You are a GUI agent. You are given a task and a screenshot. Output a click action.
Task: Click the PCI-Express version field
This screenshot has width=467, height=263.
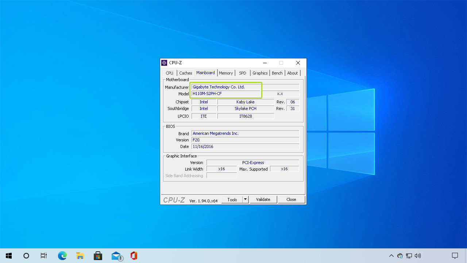point(253,163)
